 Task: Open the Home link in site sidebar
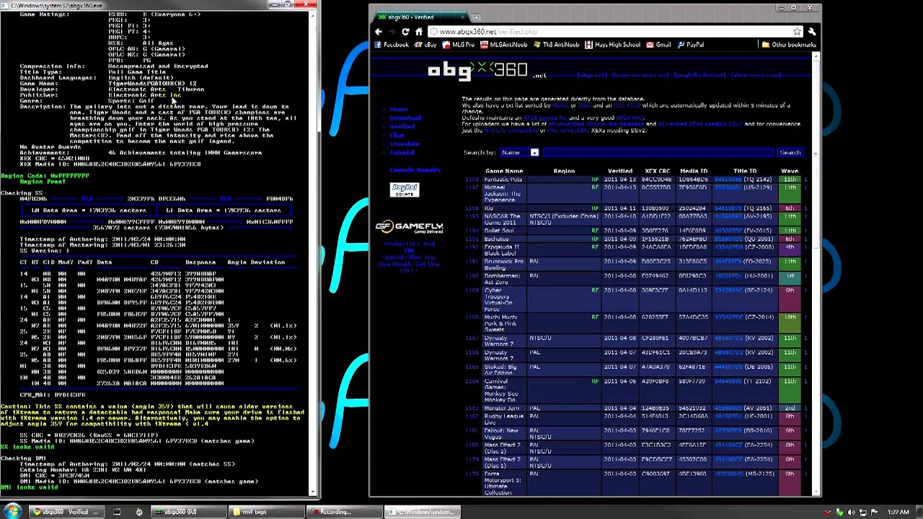(x=399, y=109)
